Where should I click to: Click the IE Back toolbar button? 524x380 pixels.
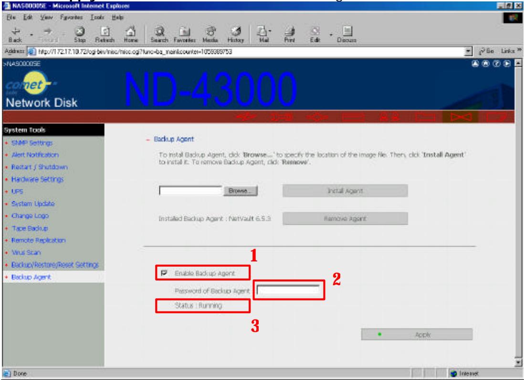(15, 35)
